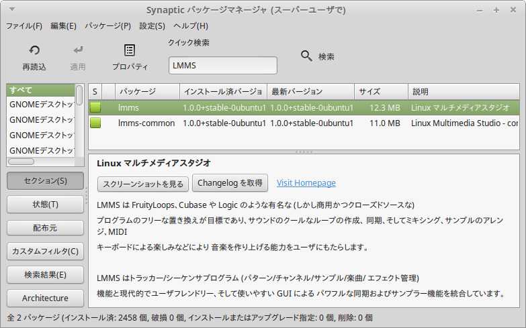Open Properties (プロパティ) toolbar icon
This screenshot has width=526, height=328.
pyautogui.click(x=130, y=50)
